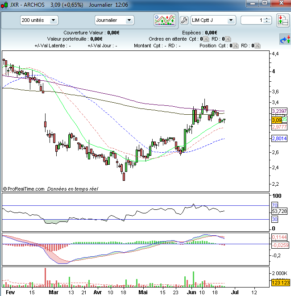Click the Jul label on time axis
The height and width of the screenshot is (296, 291).
(x=235, y=292)
